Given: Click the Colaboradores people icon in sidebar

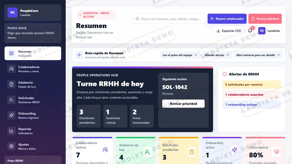Looking at the screenshot, I should pyautogui.click(x=11, y=69).
